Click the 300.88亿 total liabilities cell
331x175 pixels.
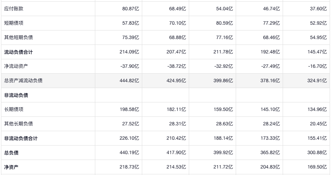tap(317, 153)
